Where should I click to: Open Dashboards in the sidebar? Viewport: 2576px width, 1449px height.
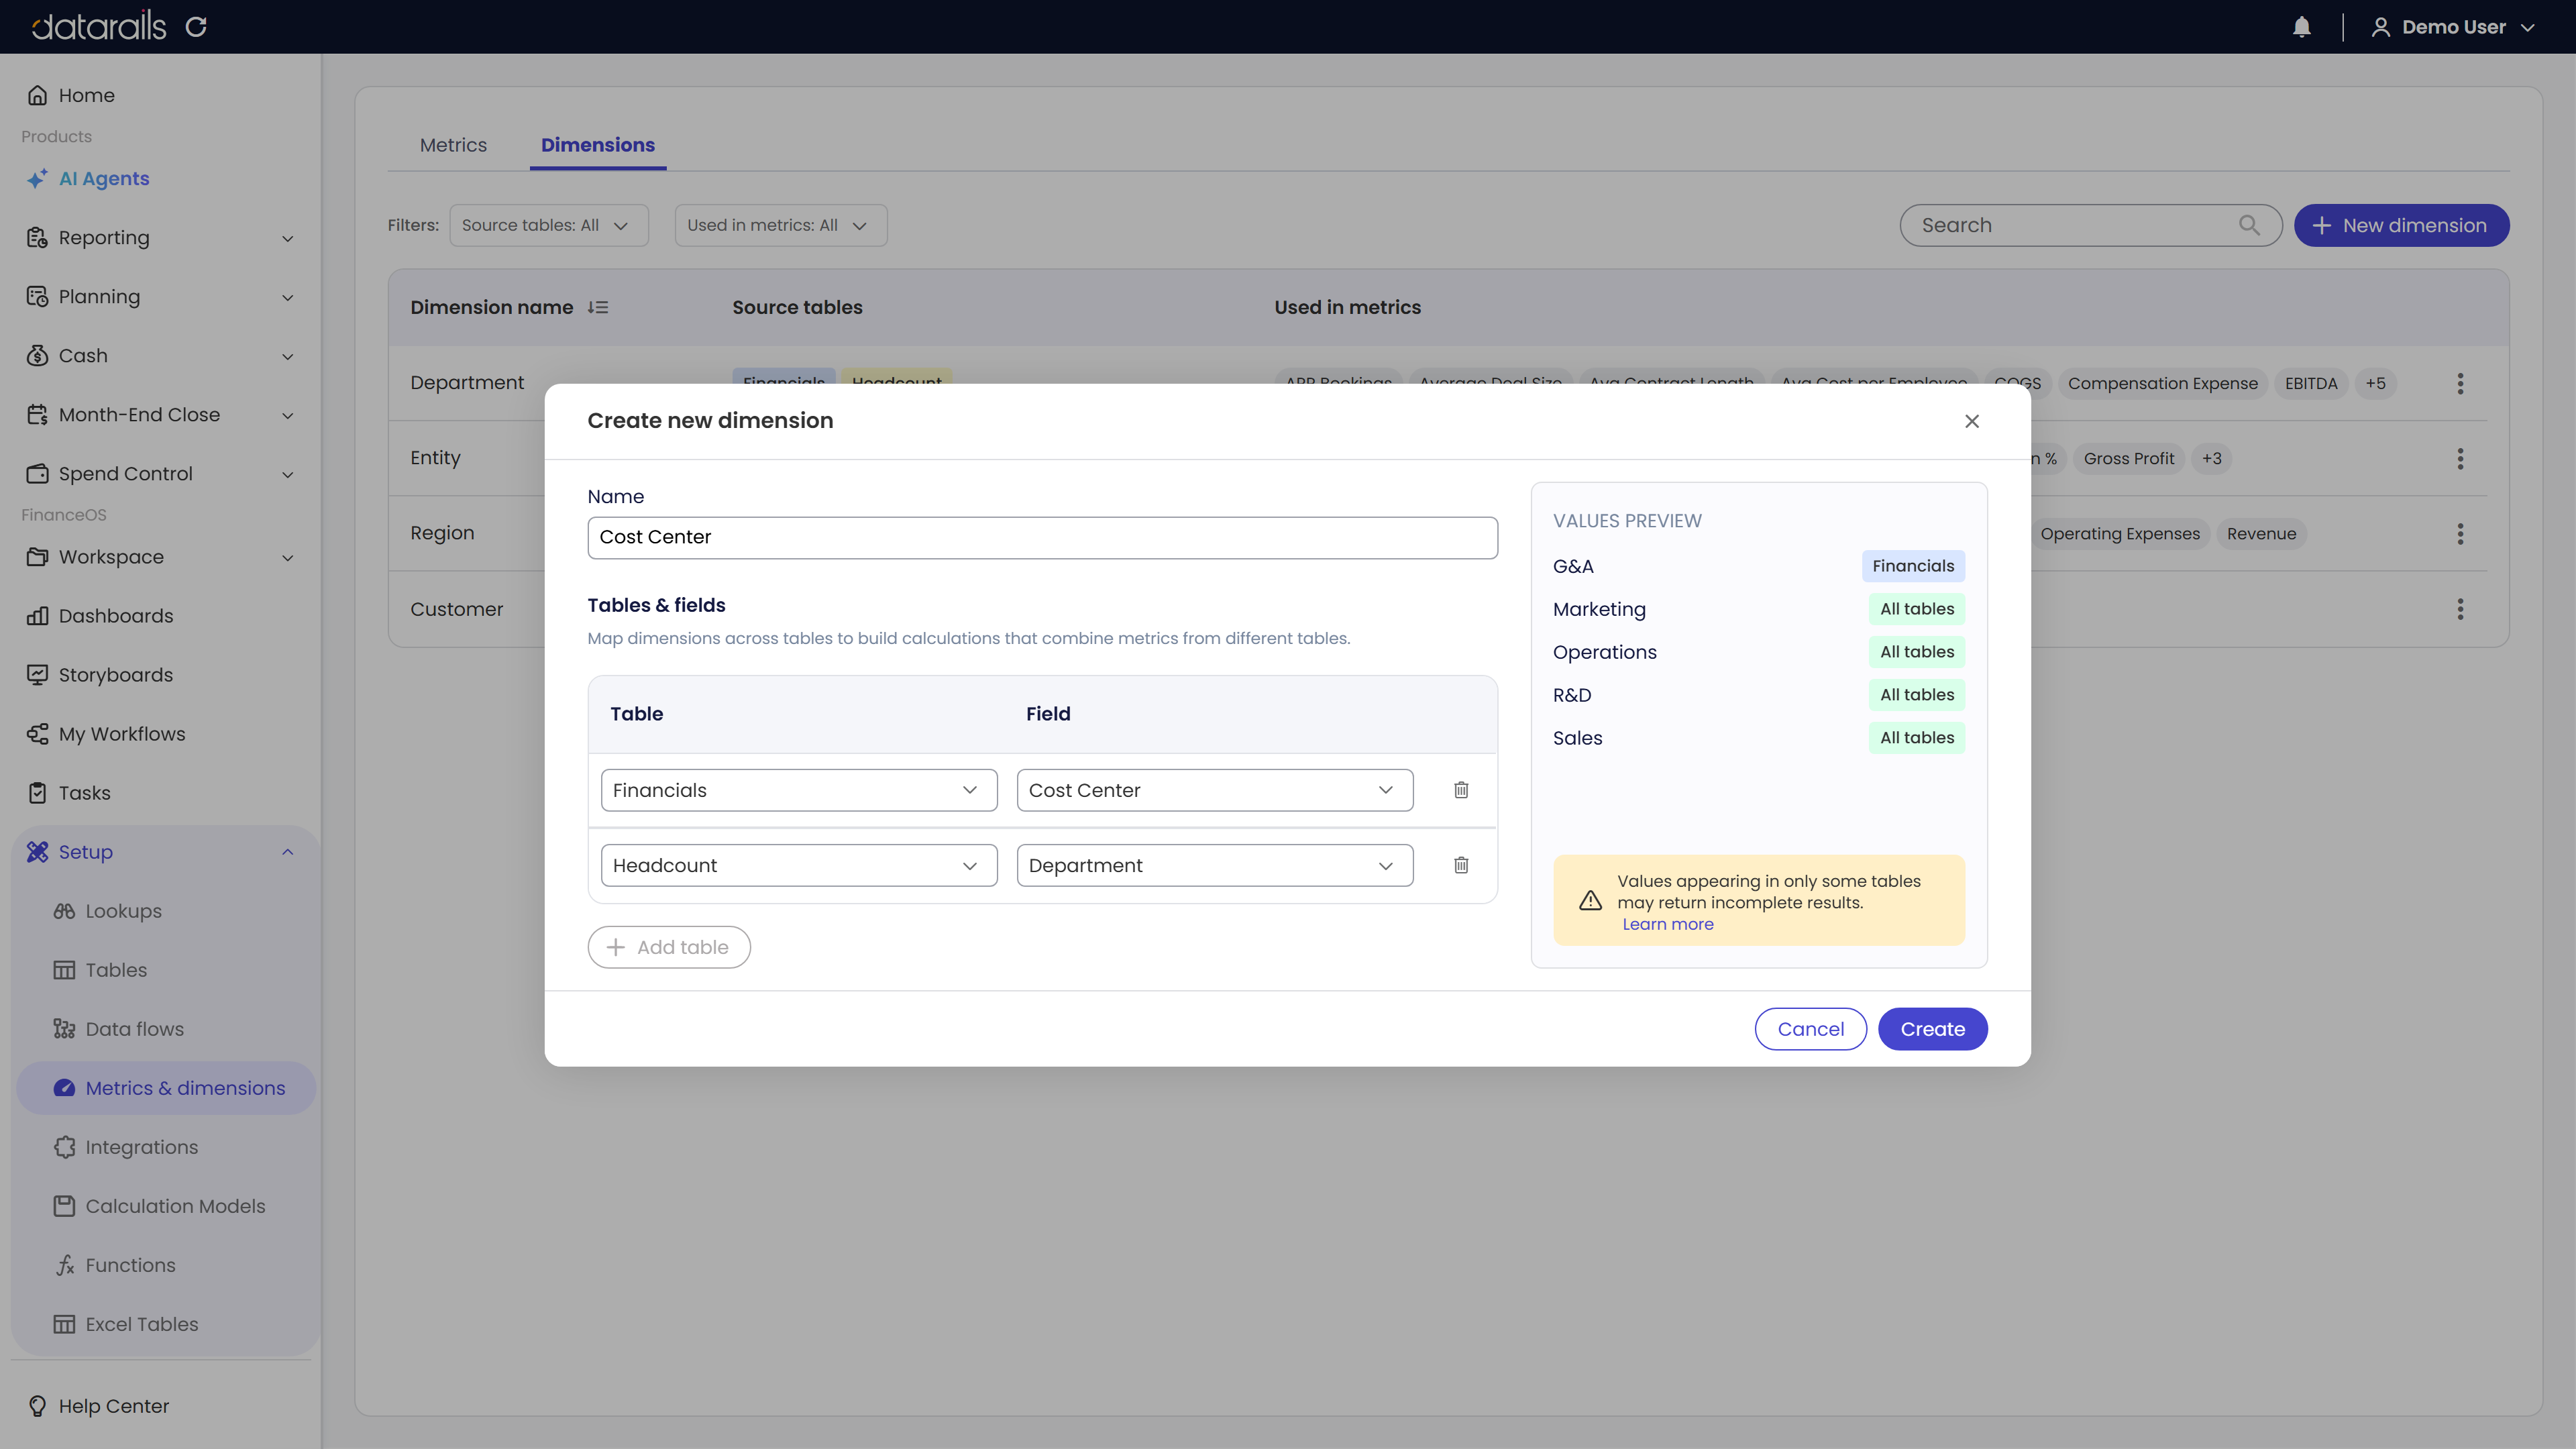coord(116,616)
